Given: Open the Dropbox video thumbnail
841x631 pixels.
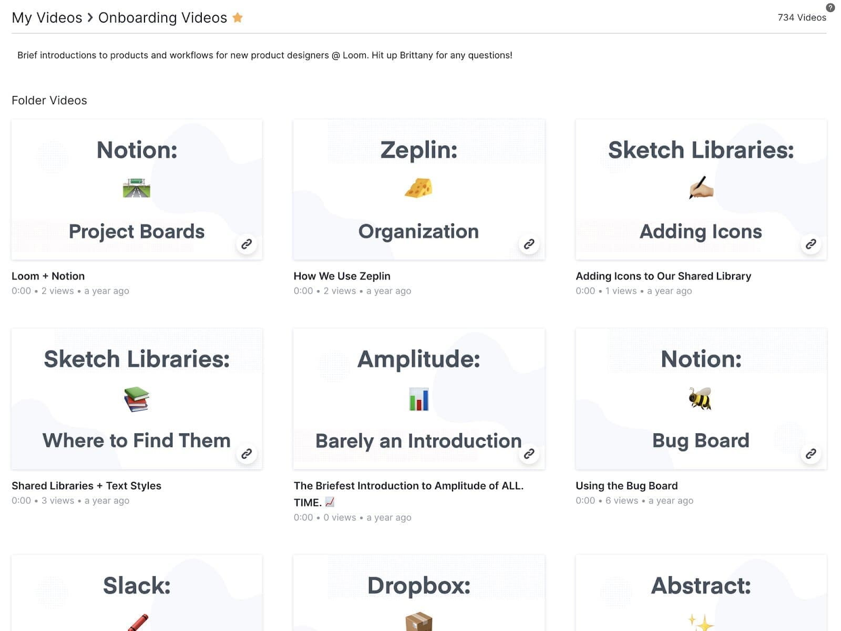Looking at the screenshot, I should (418, 594).
